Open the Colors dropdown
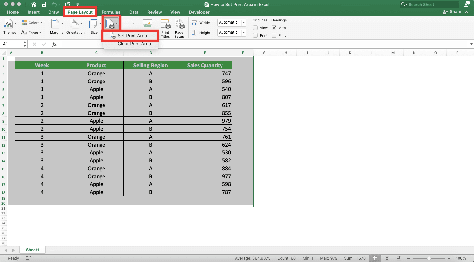Viewport: 474px width, 262px height. pyautogui.click(x=32, y=23)
